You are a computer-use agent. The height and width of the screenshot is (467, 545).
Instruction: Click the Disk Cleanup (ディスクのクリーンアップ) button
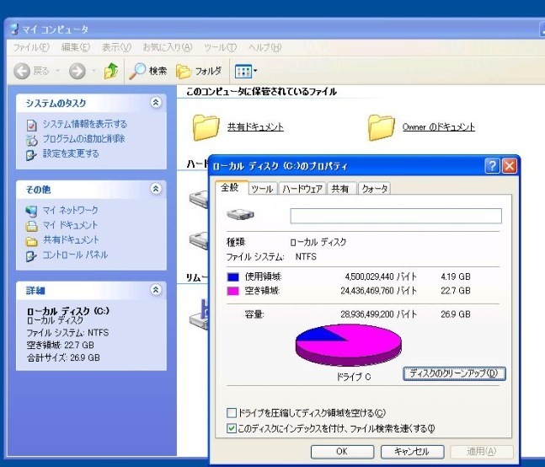click(x=455, y=373)
